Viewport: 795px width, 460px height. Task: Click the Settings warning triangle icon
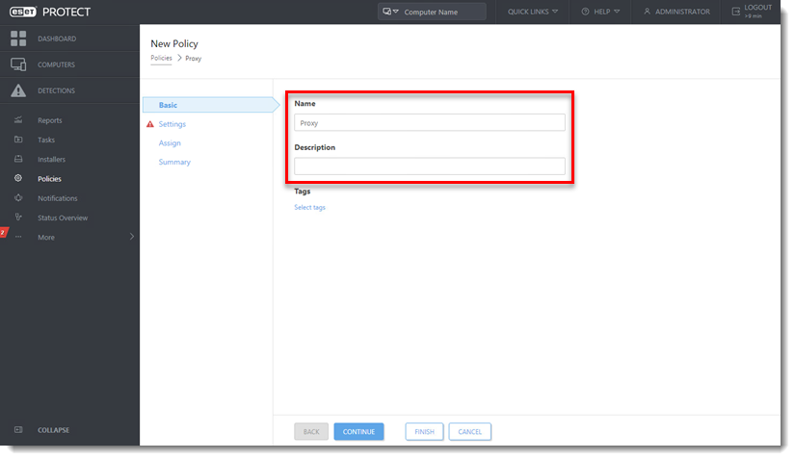point(150,124)
